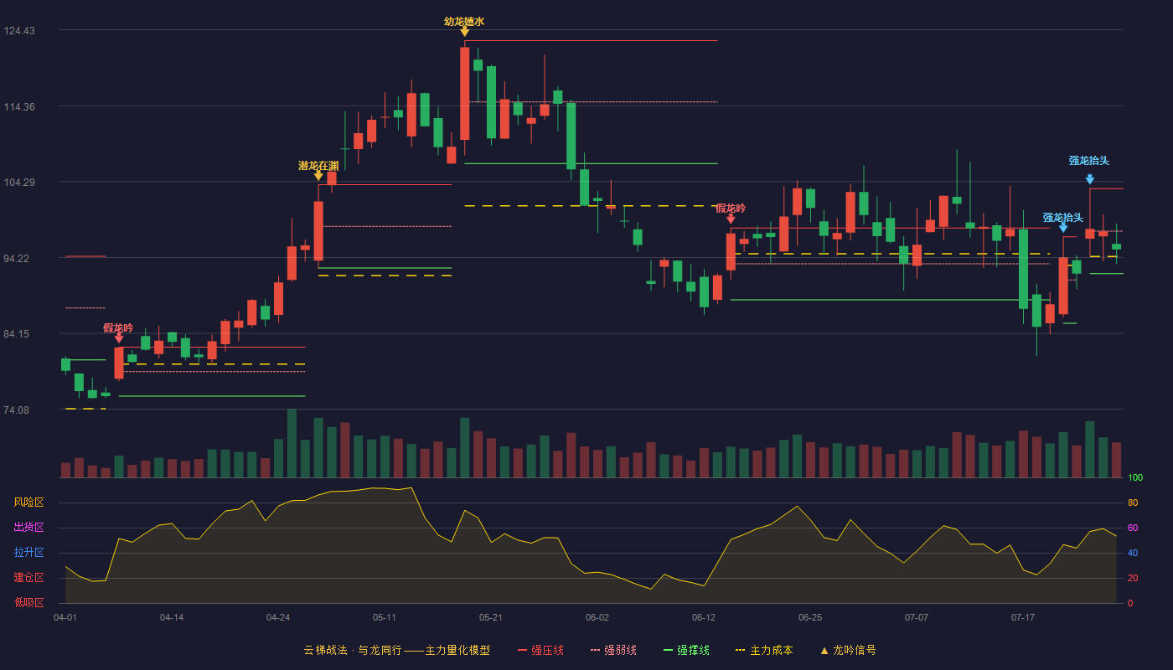Click the 强压线 legend entry
This screenshot has height=670, width=1173.
pyautogui.click(x=540, y=650)
